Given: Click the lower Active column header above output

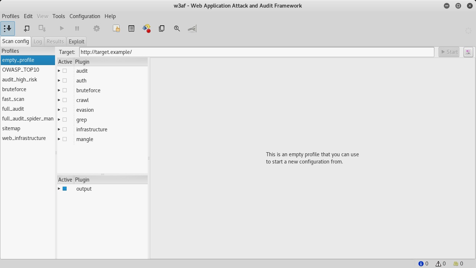Looking at the screenshot, I should coord(65,180).
